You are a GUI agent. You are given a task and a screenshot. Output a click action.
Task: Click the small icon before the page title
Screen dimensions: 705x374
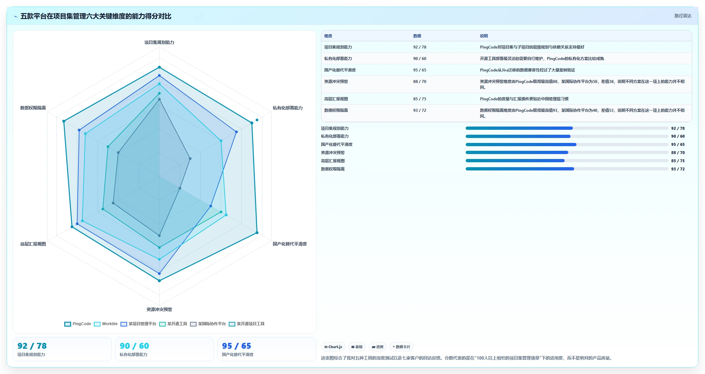pyautogui.click(x=15, y=16)
